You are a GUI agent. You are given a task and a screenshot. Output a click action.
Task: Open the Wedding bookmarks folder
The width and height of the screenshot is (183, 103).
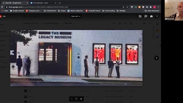[121, 11]
